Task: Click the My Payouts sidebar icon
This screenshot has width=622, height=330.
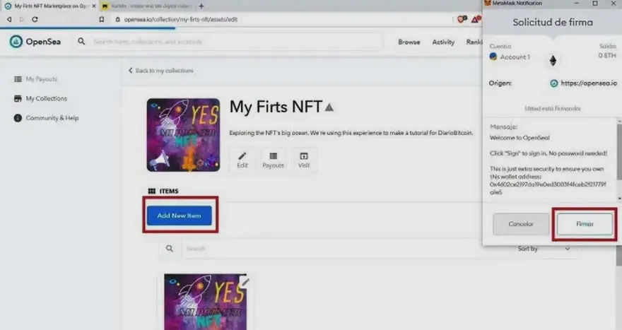Action: click(18, 79)
